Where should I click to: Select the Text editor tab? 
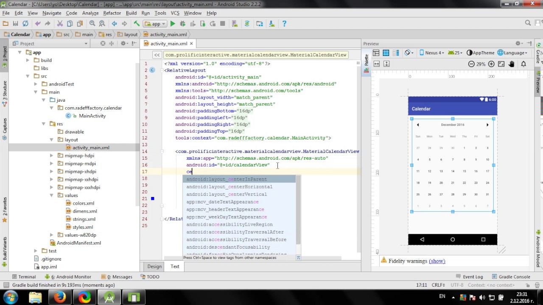click(x=175, y=266)
